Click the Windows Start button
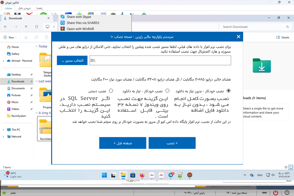The width and height of the screenshot is (294, 196). (x=104, y=175)
